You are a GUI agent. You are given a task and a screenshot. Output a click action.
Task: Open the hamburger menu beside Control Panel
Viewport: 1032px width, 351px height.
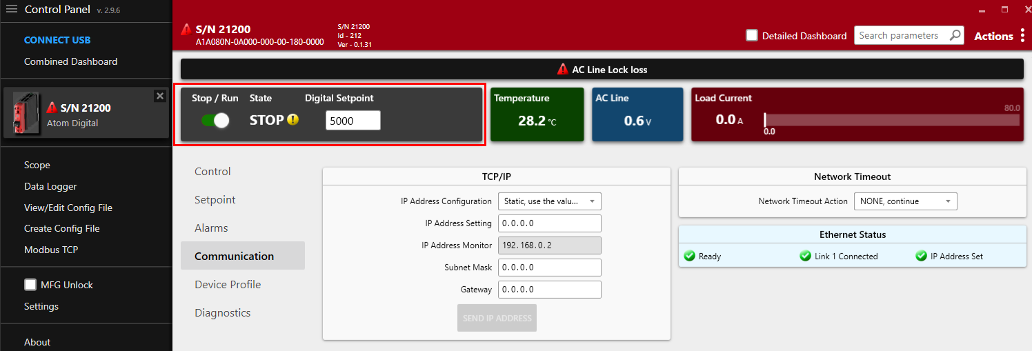[x=11, y=10]
